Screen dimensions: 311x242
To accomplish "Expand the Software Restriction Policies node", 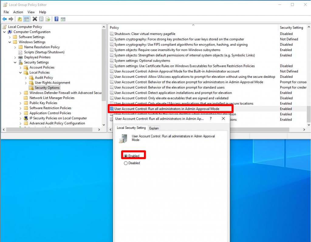I will click(21, 108).
